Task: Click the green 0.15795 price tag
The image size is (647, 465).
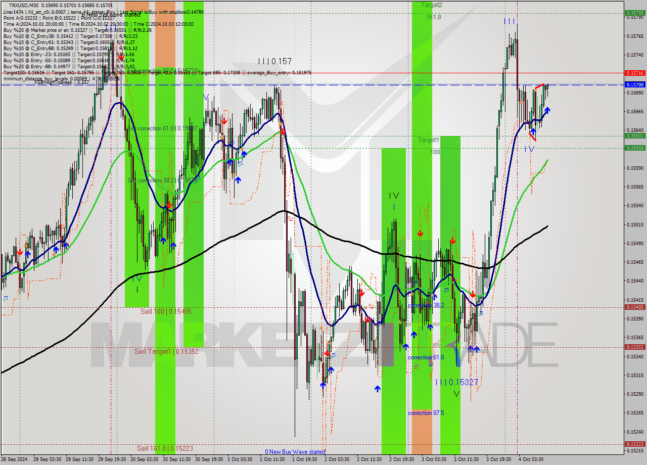Action: coord(635,13)
